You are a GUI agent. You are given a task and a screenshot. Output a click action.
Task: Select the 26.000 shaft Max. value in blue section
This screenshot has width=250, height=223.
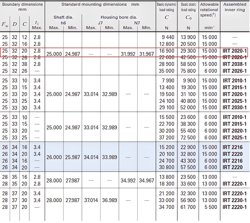(x=54, y=157)
